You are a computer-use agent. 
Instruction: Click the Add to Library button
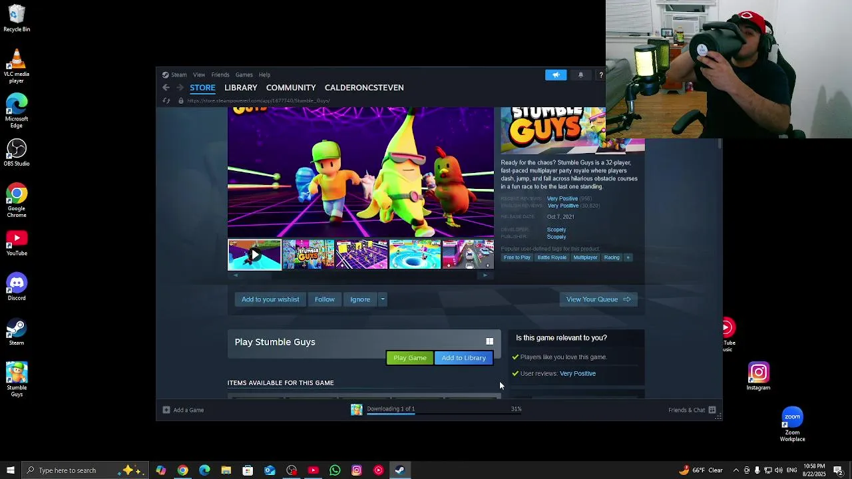pyautogui.click(x=464, y=358)
